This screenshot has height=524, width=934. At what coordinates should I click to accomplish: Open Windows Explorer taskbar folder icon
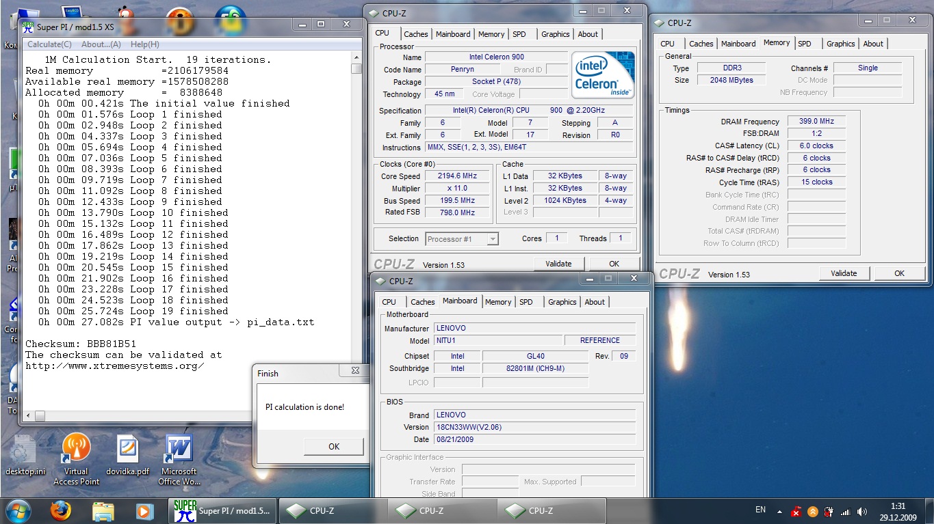[x=103, y=510]
